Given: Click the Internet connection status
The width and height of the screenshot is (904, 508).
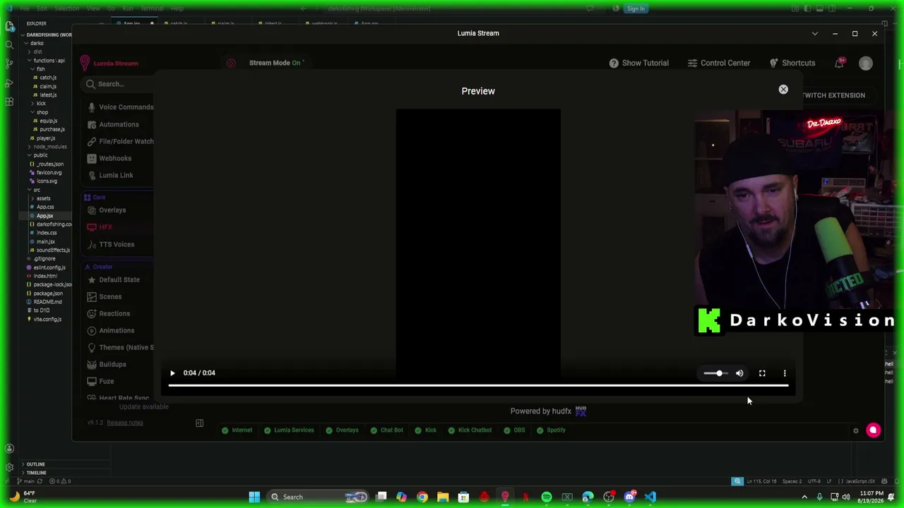Looking at the screenshot, I should (237, 430).
